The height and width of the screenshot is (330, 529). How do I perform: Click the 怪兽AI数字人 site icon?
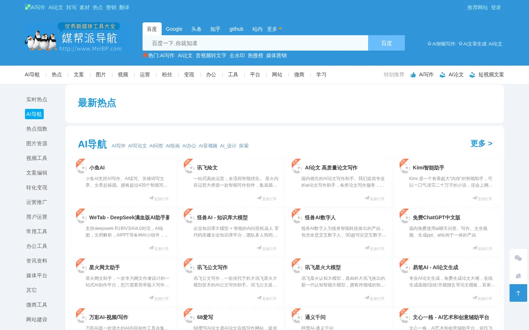(x=297, y=218)
